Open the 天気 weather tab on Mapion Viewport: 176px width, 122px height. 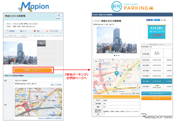[x=53, y=31]
